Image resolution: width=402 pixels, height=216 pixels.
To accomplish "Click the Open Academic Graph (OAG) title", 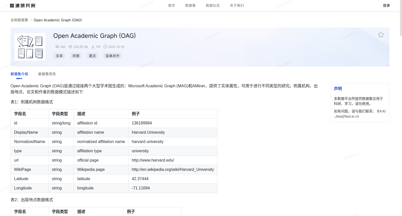I will 94,36.
